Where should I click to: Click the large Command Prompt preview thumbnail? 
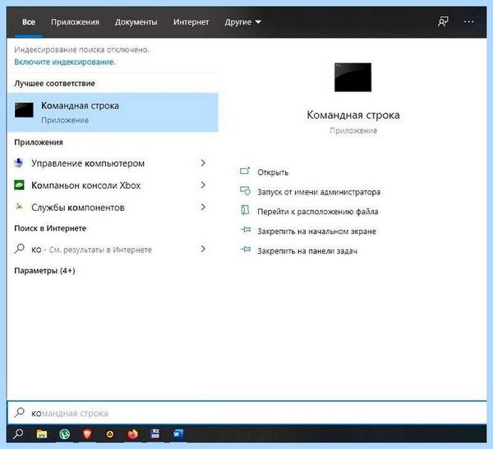click(x=352, y=77)
